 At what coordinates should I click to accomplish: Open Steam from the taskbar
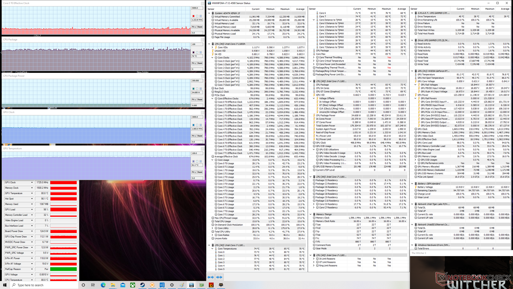click(x=142, y=285)
